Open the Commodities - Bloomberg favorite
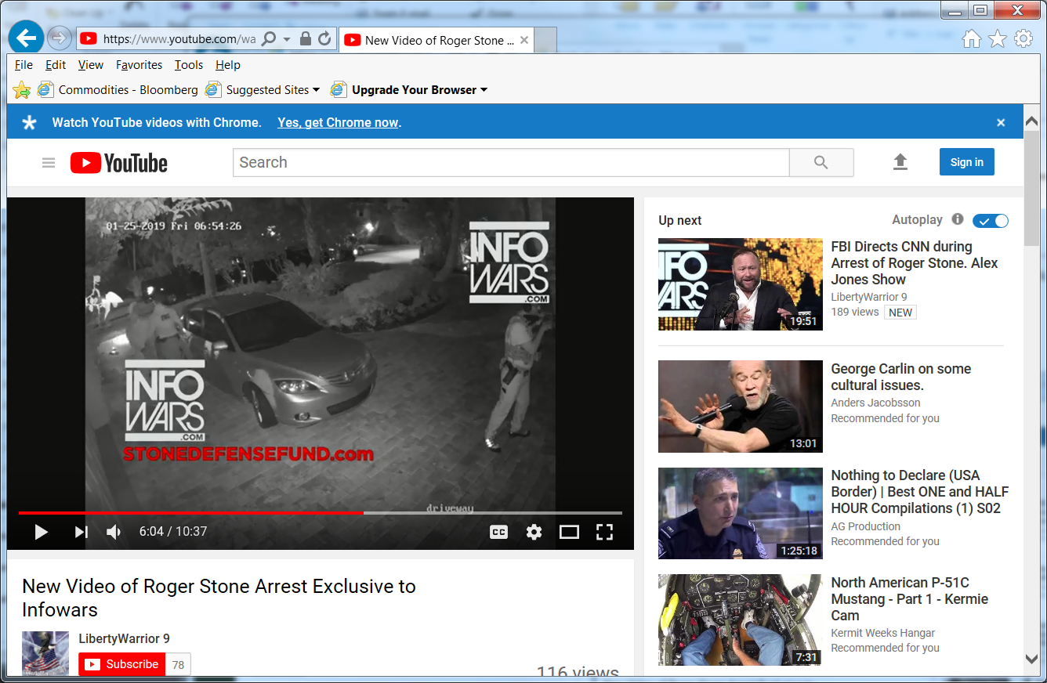This screenshot has height=683, width=1047. click(129, 90)
